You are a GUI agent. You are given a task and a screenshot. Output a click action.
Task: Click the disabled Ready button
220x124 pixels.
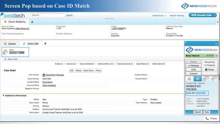tap(193, 62)
